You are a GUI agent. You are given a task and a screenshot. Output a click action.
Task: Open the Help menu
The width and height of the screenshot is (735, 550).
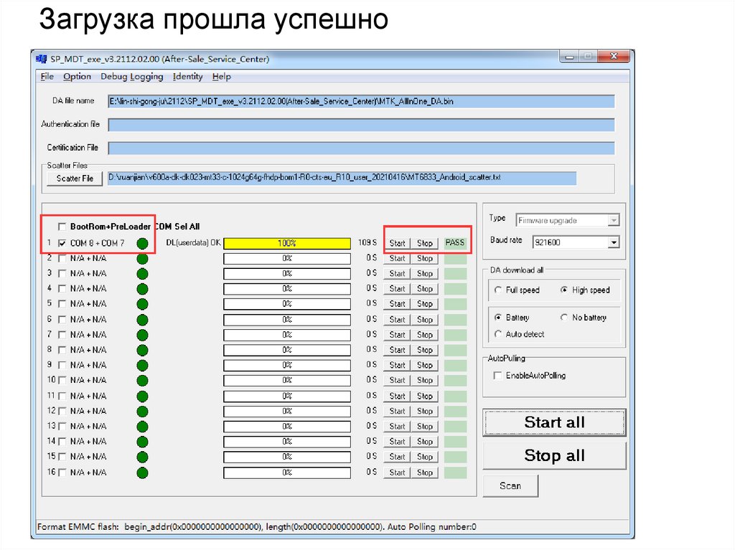(221, 76)
